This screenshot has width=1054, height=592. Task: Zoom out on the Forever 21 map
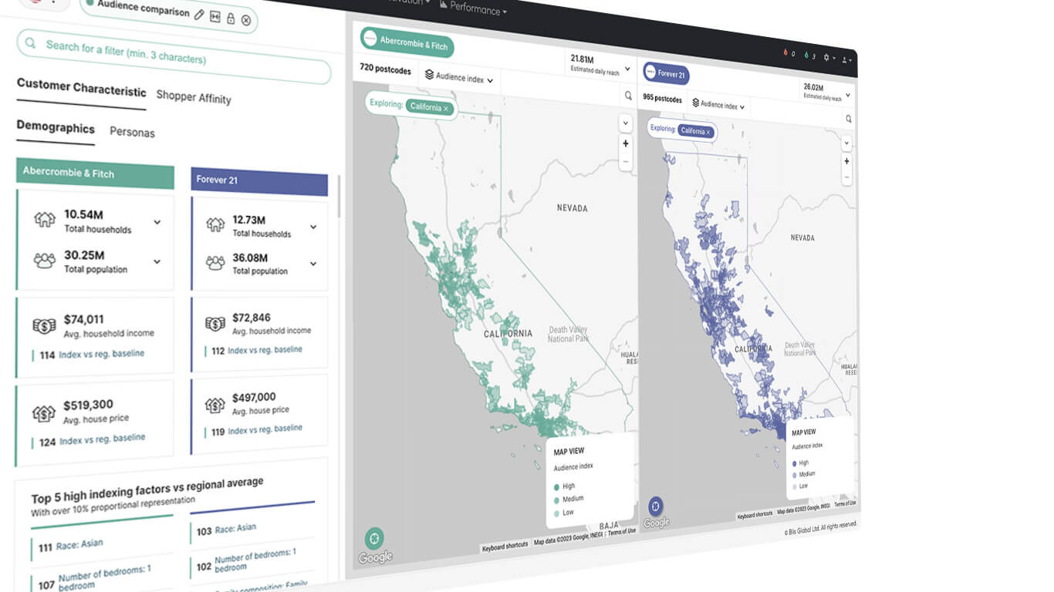click(x=846, y=177)
